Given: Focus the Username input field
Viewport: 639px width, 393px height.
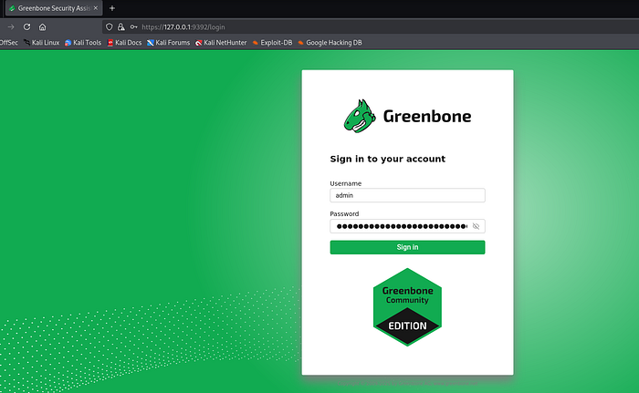Looking at the screenshot, I should [x=407, y=195].
